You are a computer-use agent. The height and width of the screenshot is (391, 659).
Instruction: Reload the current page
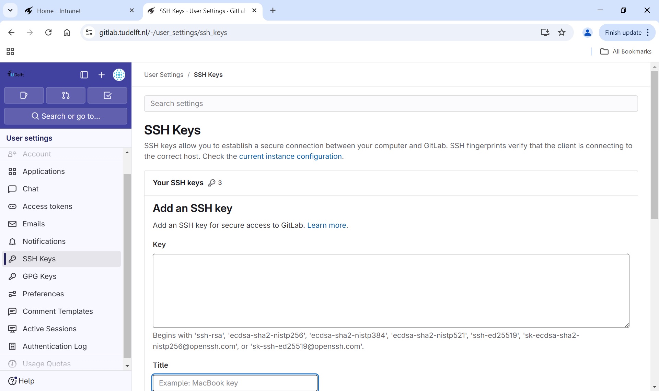tap(48, 33)
